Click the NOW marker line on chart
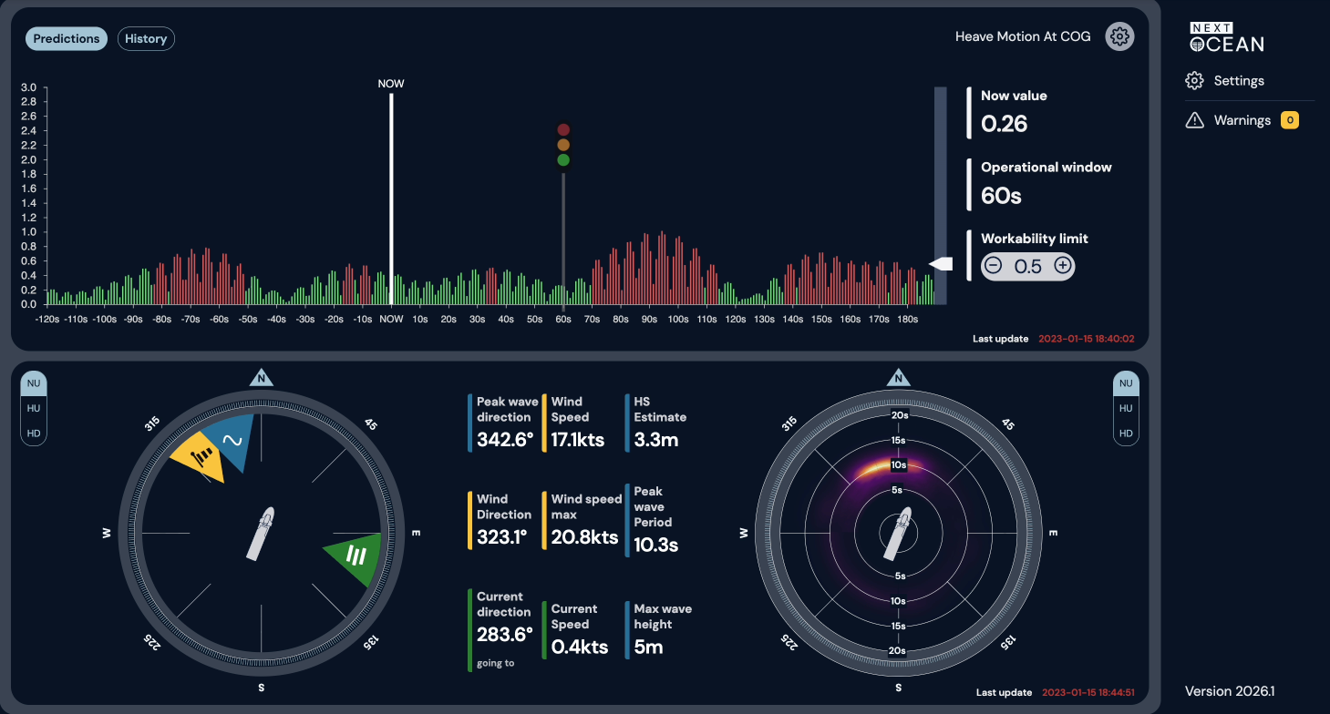The height and width of the screenshot is (714, 1330). coord(391,199)
